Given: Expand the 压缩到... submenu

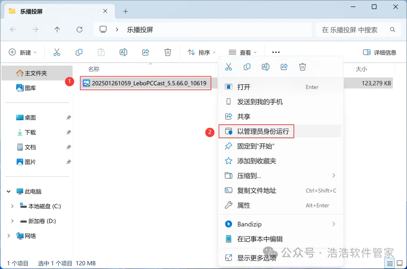Looking at the screenshot, I should [x=334, y=176].
